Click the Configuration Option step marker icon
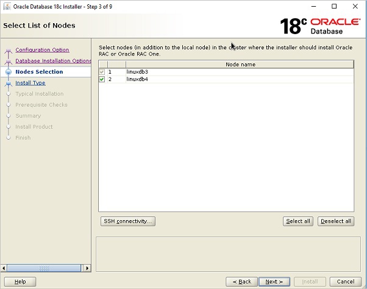Screen dimensions: 367x289 9,51
